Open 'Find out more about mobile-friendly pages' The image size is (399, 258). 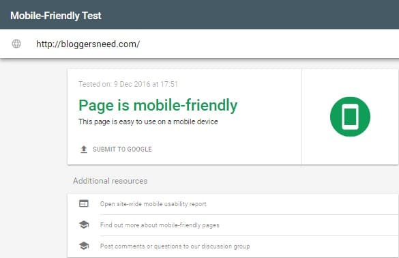[160, 225]
